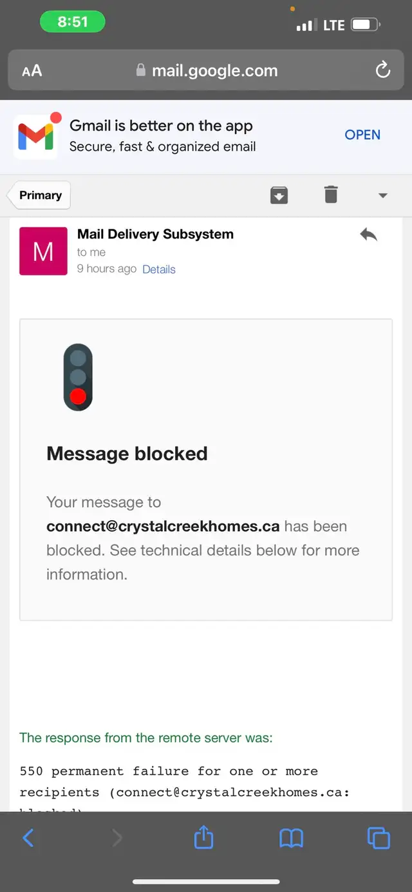Tap mail.google.com address bar

click(x=206, y=71)
